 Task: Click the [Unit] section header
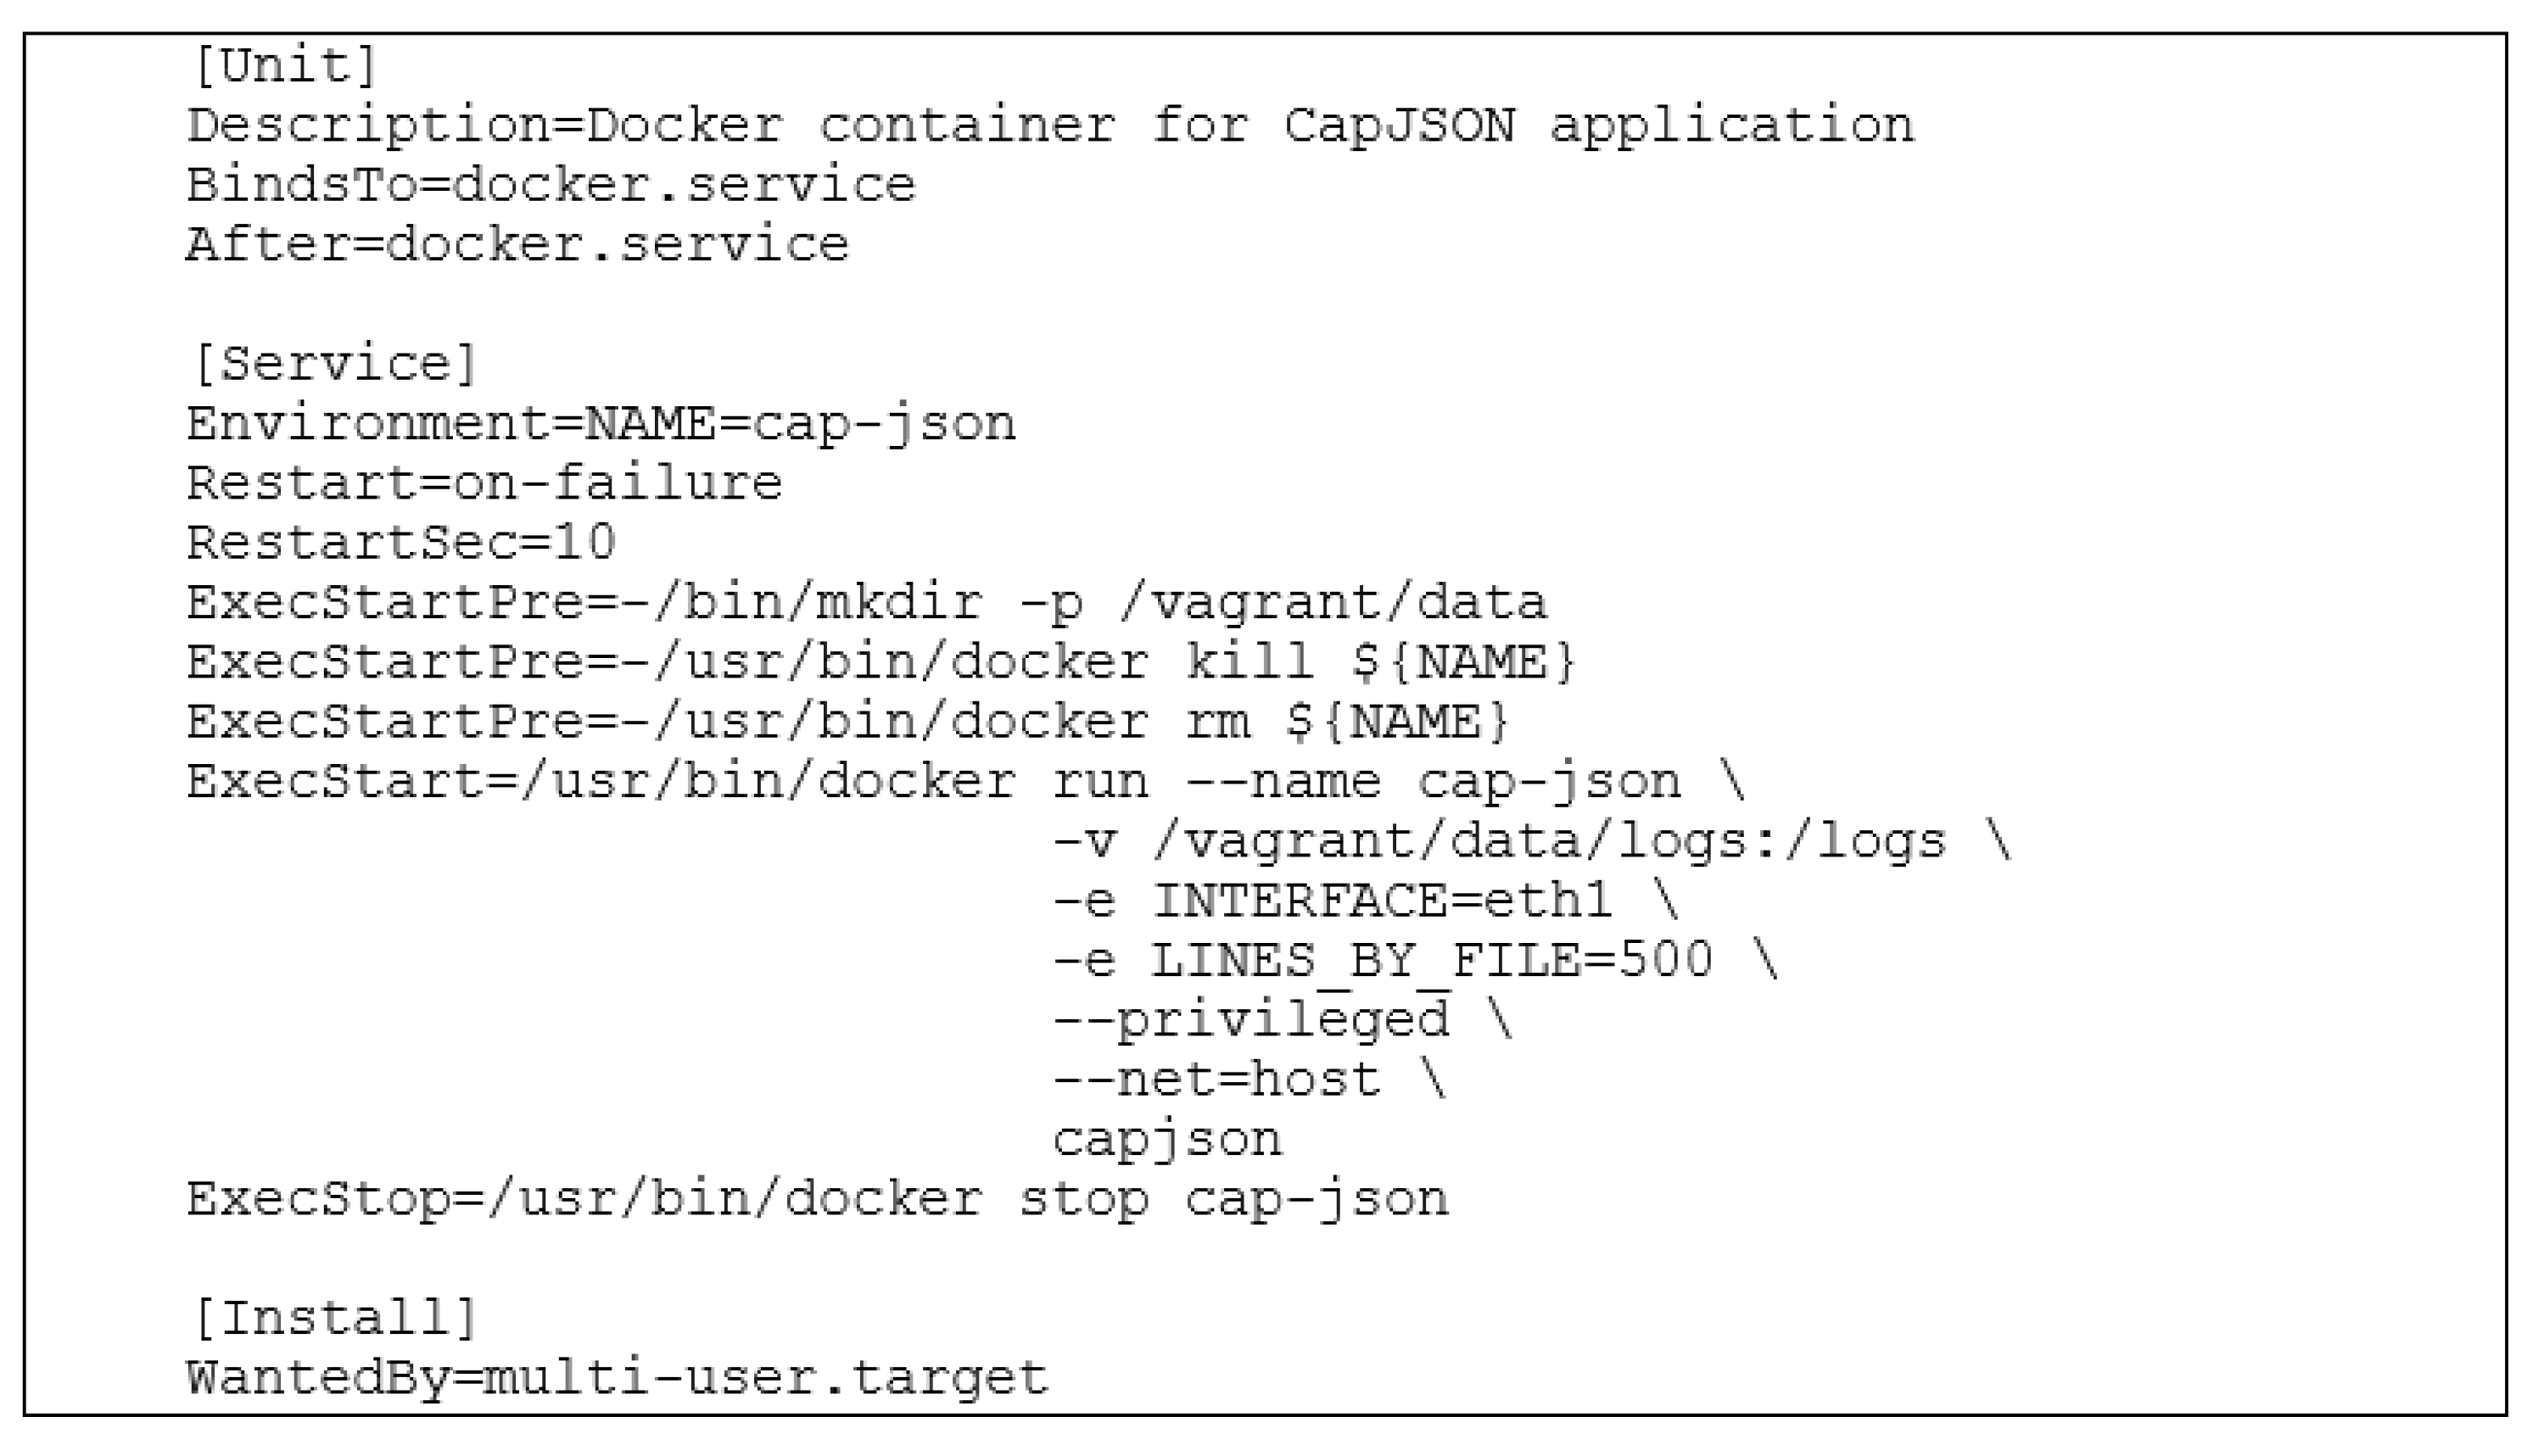coord(285,67)
